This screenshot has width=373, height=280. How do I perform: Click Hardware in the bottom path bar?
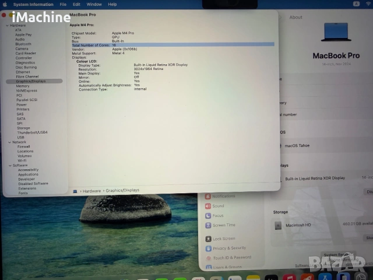point(92,190)
